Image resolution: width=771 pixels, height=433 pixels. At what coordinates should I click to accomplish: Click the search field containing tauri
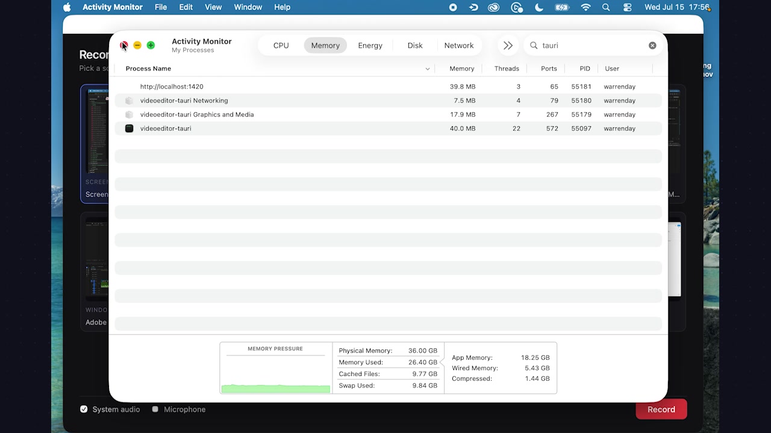click(x=593, y=45)
